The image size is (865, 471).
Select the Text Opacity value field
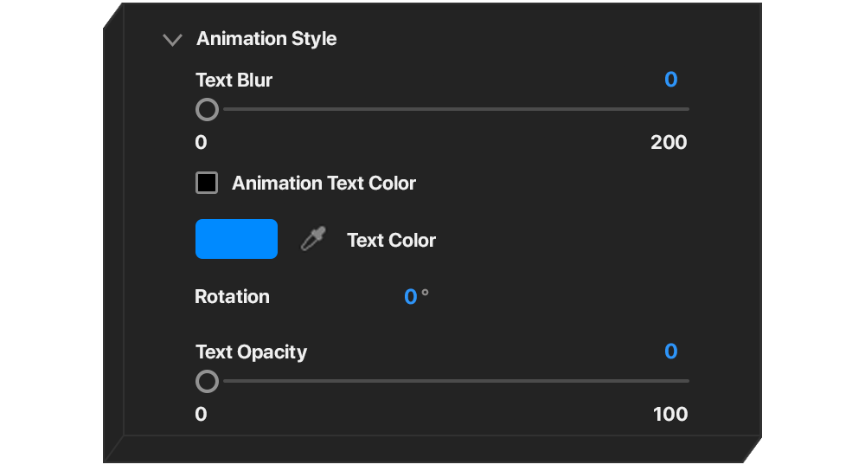pyautogui.click(x=670, y=352)
